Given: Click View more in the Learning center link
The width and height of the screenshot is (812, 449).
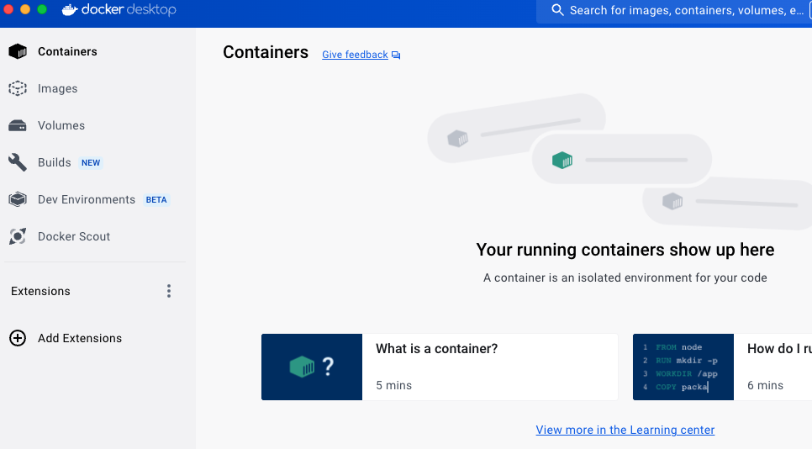Looking at the screenshot, I should tap(625, 430).
